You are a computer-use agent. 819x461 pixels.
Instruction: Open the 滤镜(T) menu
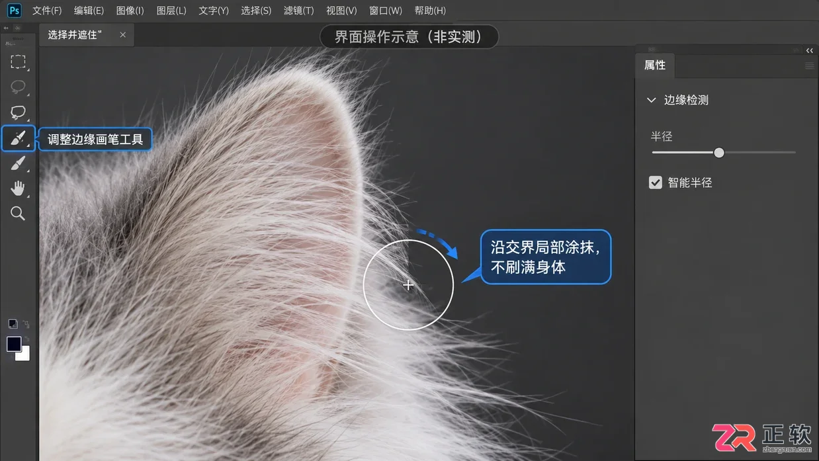click(x=298, y=11)
